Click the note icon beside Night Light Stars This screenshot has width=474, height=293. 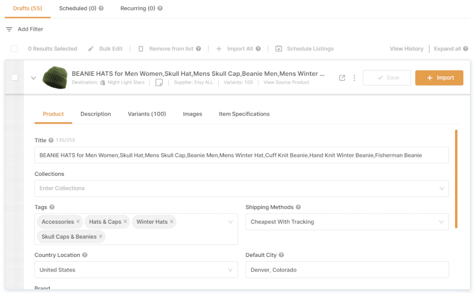159,82
